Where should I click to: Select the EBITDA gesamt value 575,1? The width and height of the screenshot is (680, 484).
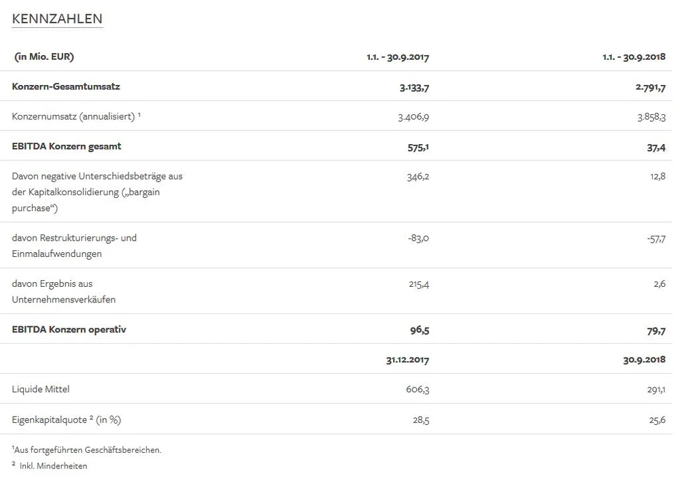click(x=418, y=147)
